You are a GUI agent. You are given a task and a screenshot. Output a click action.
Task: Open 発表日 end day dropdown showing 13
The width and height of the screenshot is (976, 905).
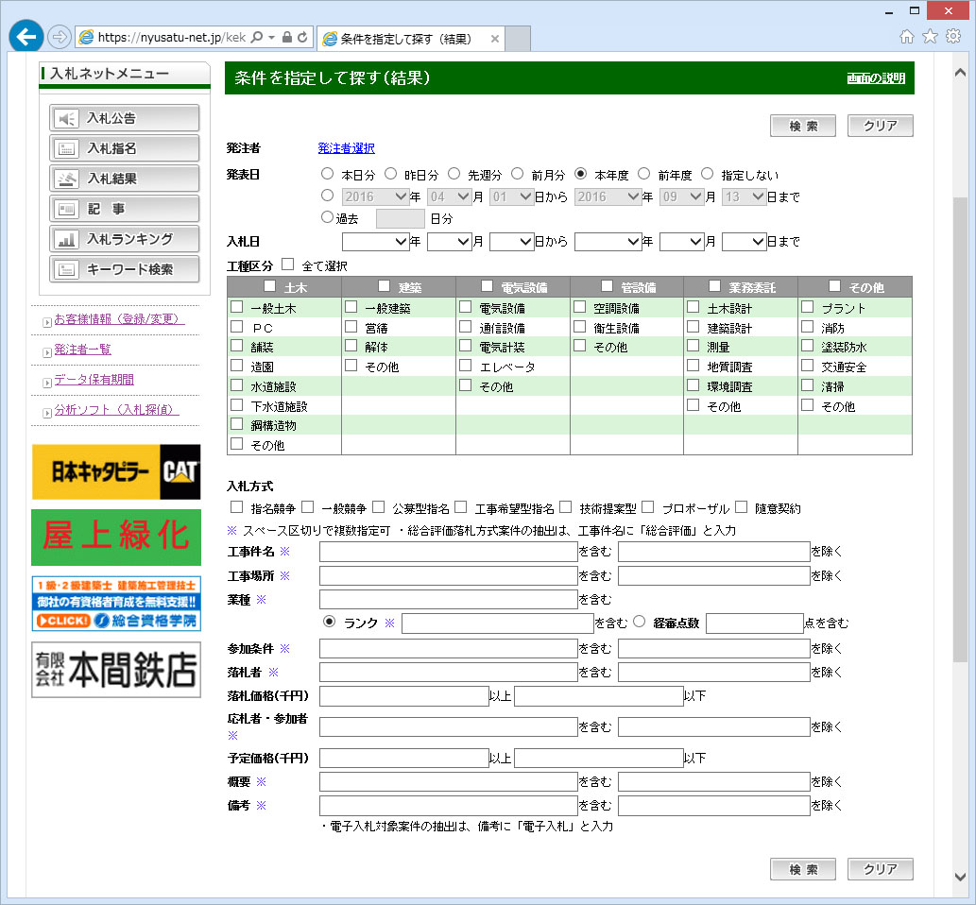(x=744, y=196)
